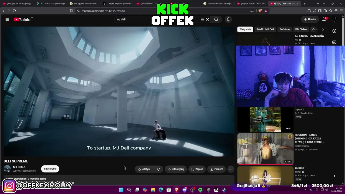Open the Udostępnij share dialog

(x=176, y=169)
